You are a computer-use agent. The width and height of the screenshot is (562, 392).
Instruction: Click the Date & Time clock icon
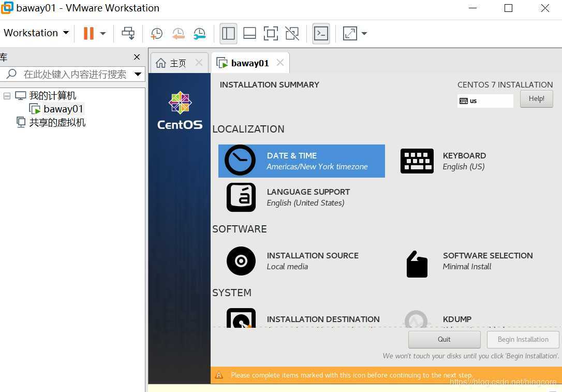pos(240,161)
